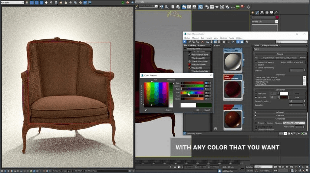The height and width of the screenshot is (173, 310).
Task: Expand the Advanced rollout
Action: coord(280,112)
